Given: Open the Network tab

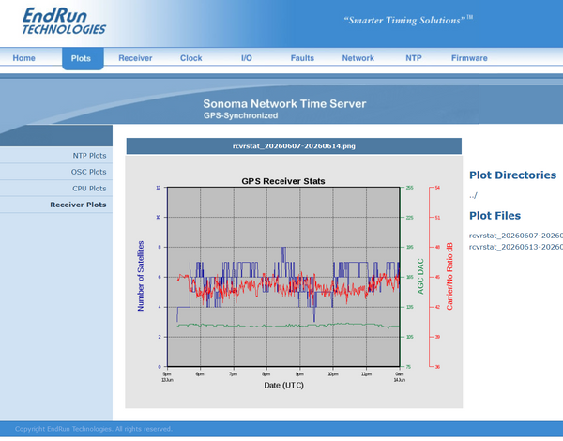Looking at the screenshot, I should pyautogui.click(x=358, y=58).
